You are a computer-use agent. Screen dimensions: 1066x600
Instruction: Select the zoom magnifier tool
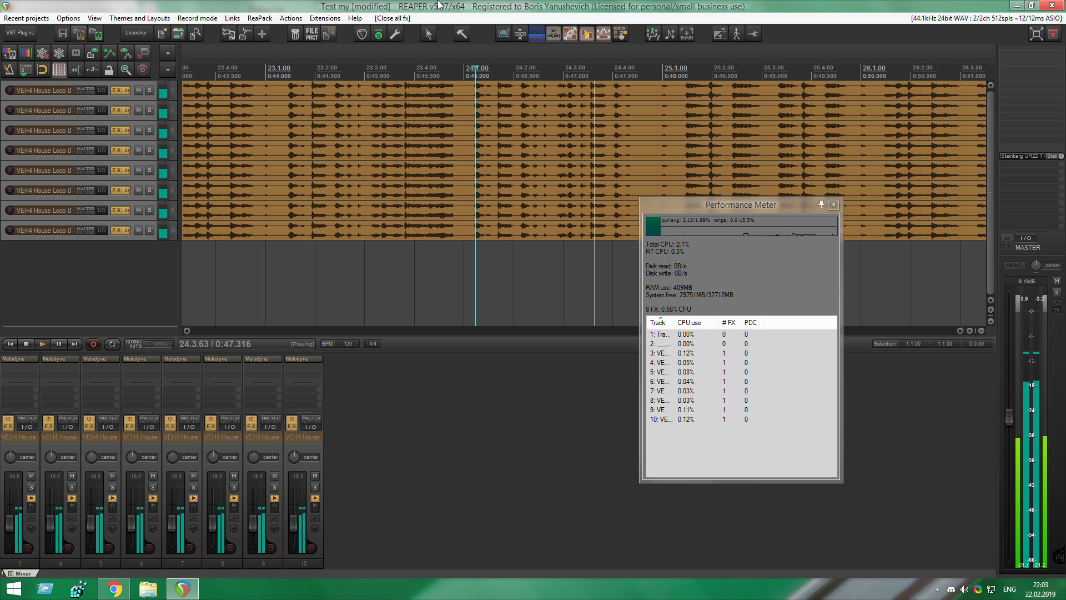pos(126,69)
